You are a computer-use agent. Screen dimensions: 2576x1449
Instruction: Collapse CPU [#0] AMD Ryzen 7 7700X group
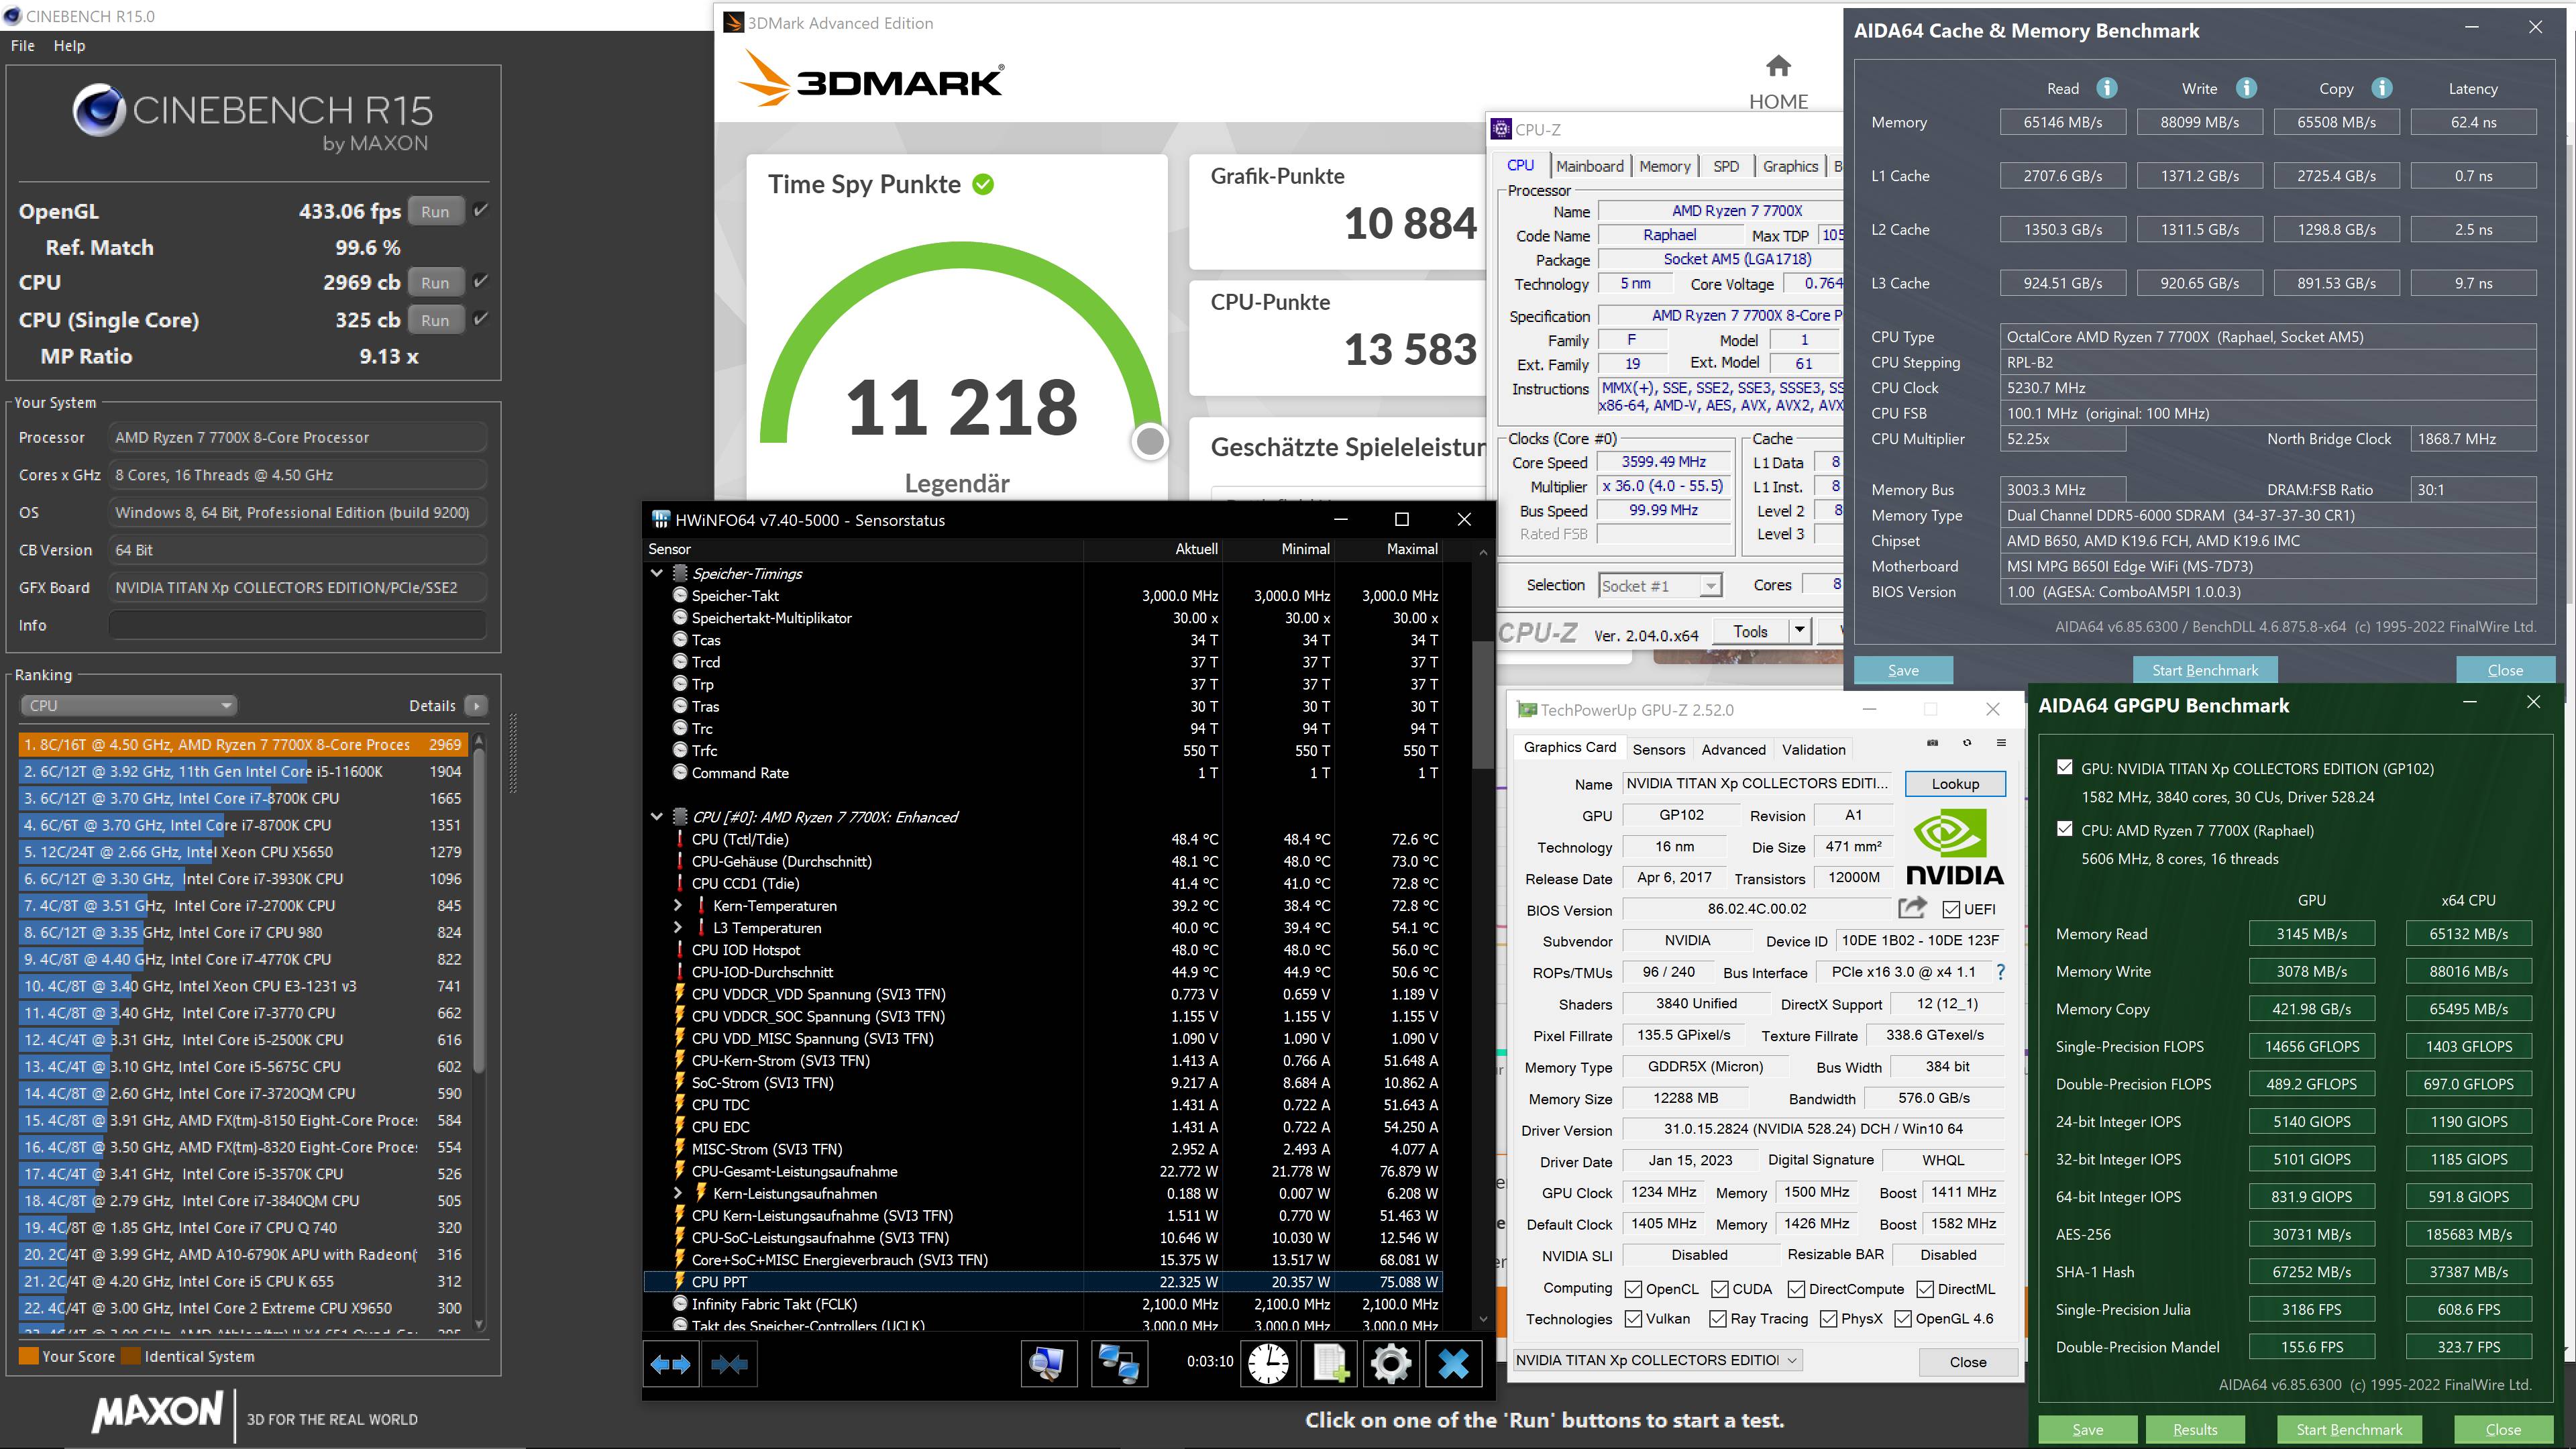(657, 817)
